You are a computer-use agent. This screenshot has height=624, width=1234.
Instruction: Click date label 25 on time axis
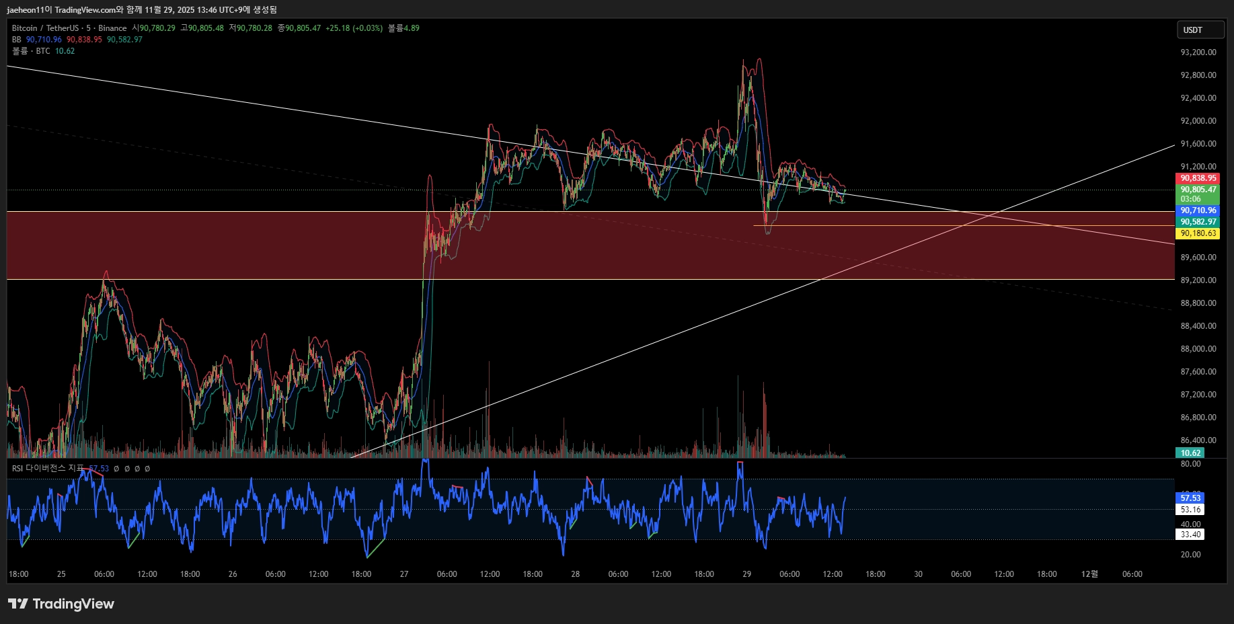61,574
